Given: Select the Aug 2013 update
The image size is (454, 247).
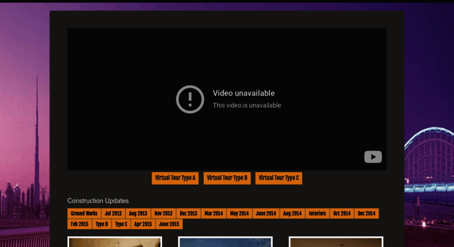Looking at the screenshot, I should (138, 214).
